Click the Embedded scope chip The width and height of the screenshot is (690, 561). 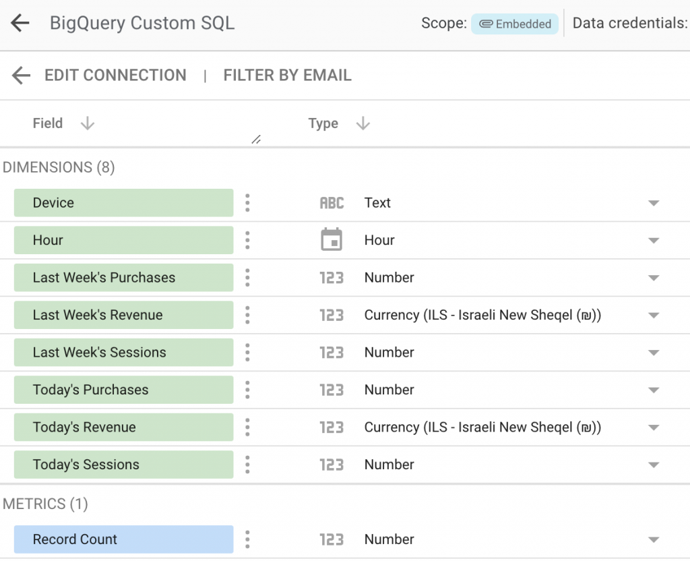coord(514,24)
